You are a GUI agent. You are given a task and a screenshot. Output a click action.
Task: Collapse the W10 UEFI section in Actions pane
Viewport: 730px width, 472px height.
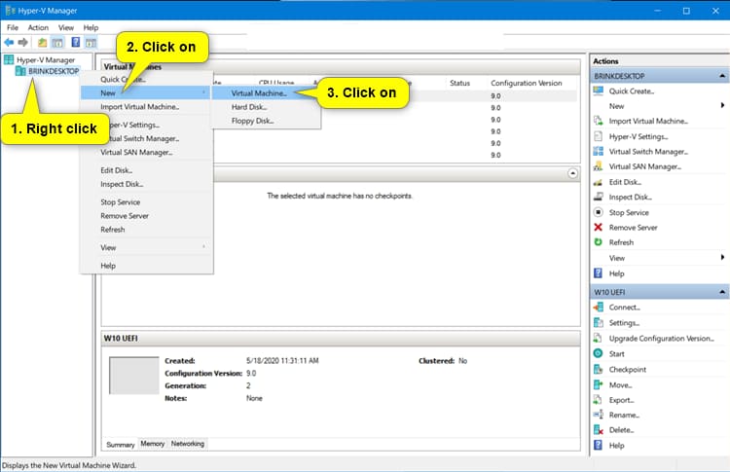[722, 292]
